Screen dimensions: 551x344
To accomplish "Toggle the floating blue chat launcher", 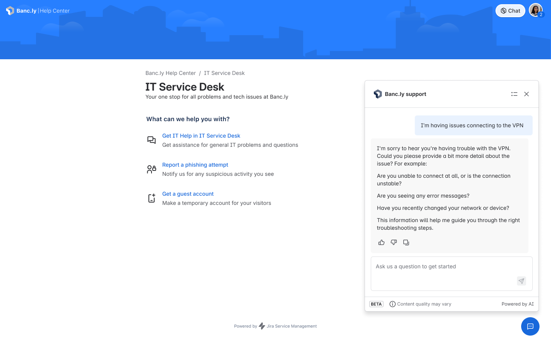I will point(530,326).
